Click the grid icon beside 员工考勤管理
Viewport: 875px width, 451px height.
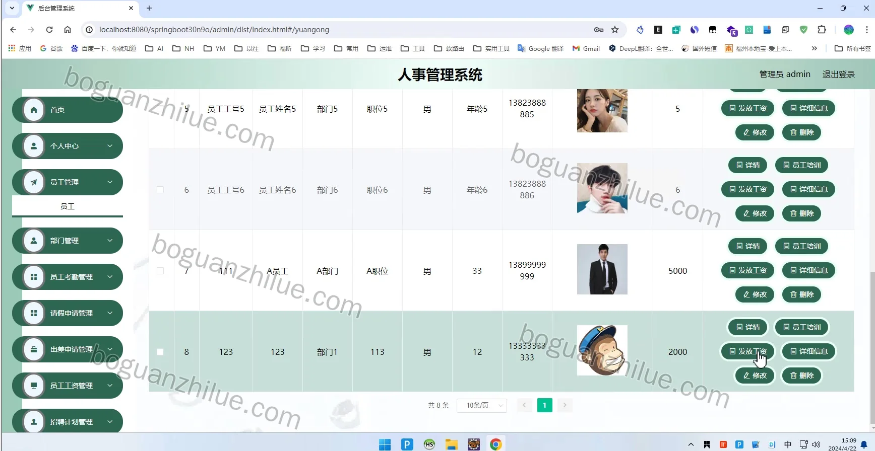34,277
